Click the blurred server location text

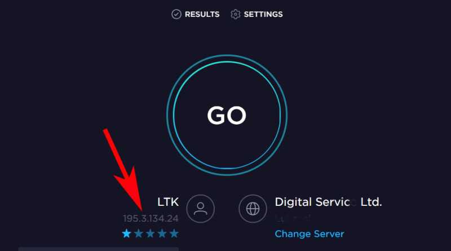(293, 218)
